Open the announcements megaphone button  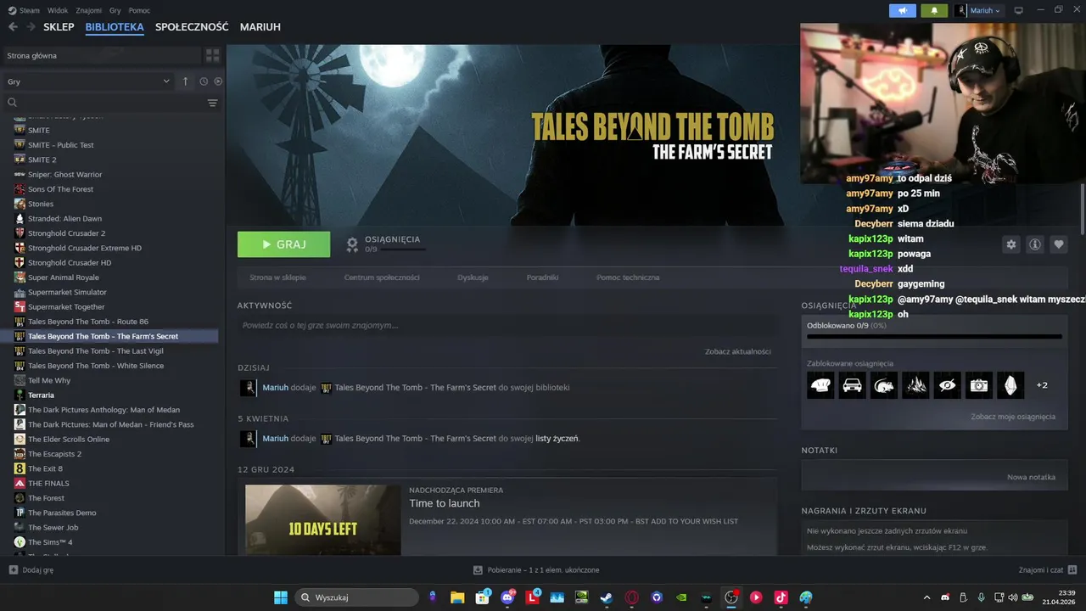(902, 10)
